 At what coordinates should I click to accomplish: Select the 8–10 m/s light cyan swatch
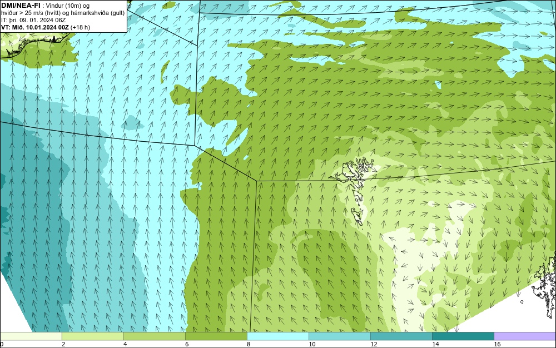tap(277, 336)
